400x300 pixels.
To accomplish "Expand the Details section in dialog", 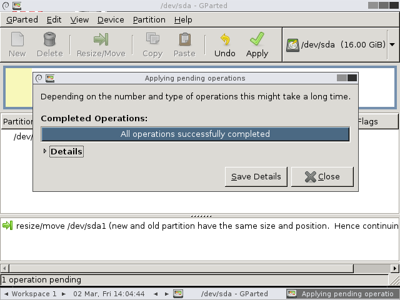I will pyautogui.click(x=45, y=151).
